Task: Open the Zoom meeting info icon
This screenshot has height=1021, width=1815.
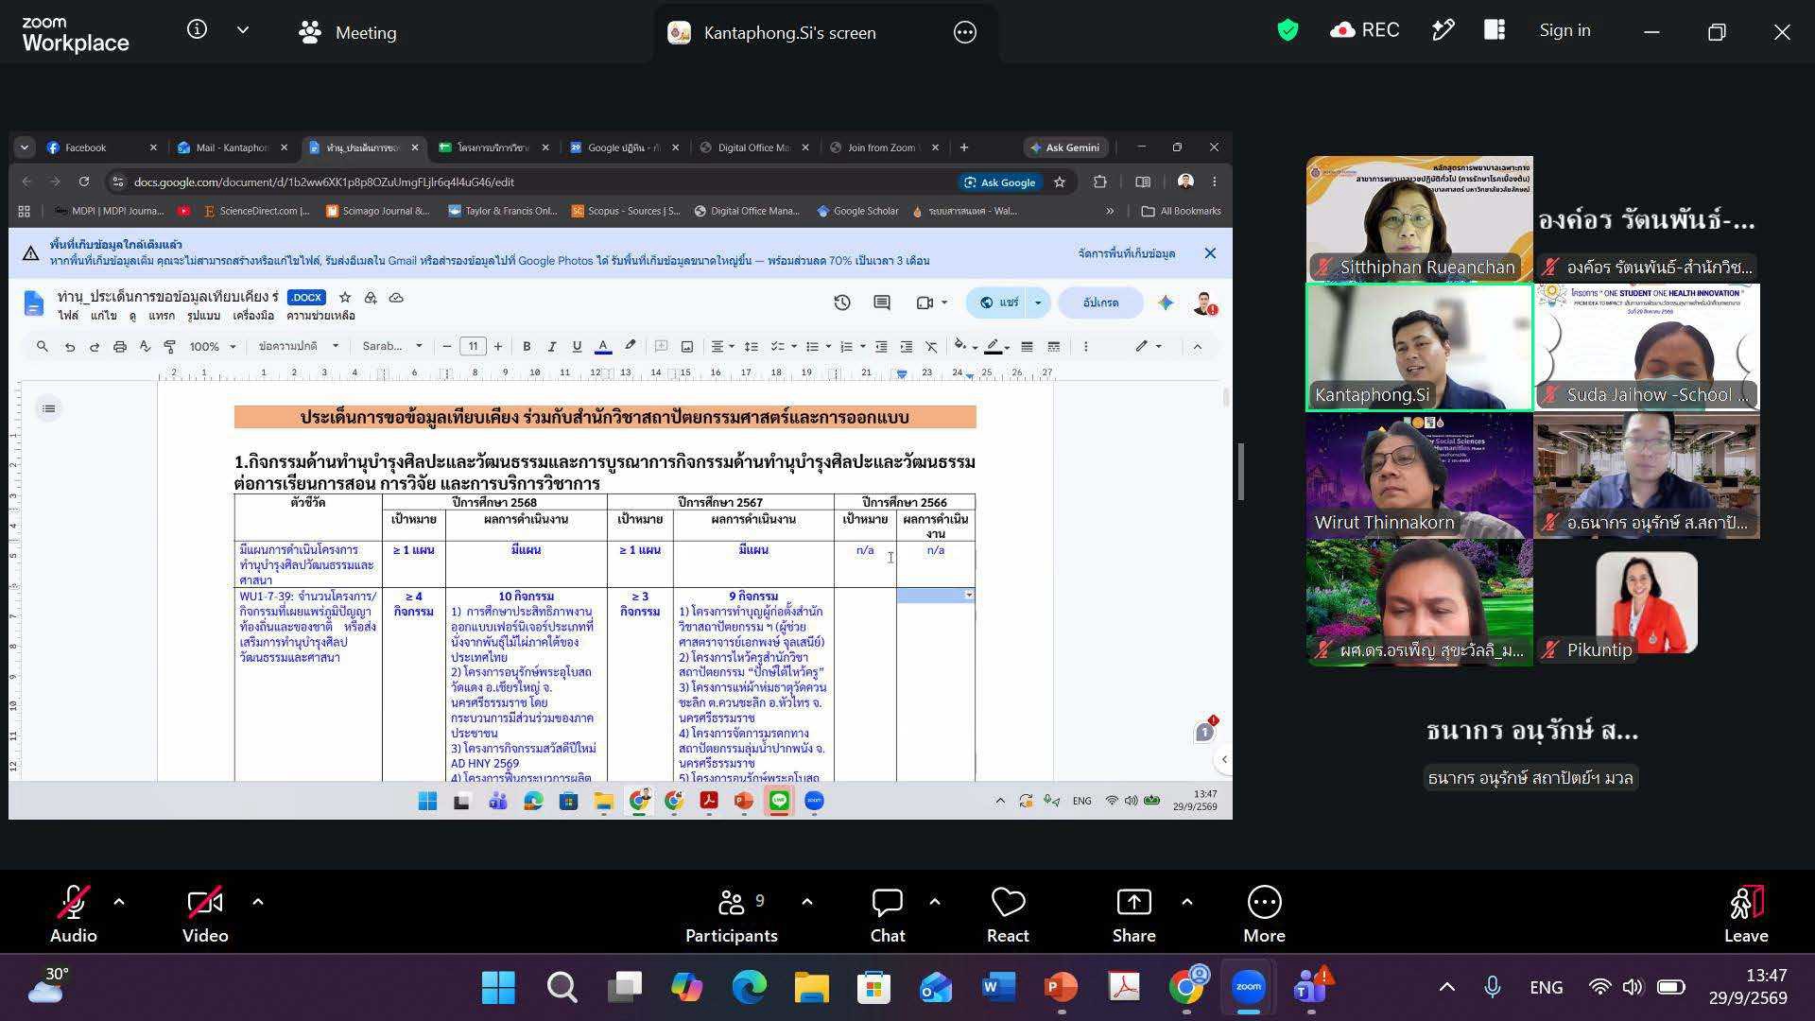Action: (x=197, y=30)
